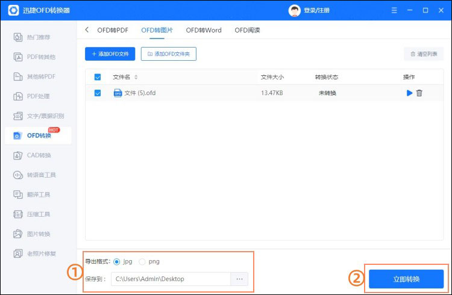Delete 文件 (5).ofd with the trash icon
The width and height of the screenshot is (452, 295).
pyautogui.click(x=419, y=93)
